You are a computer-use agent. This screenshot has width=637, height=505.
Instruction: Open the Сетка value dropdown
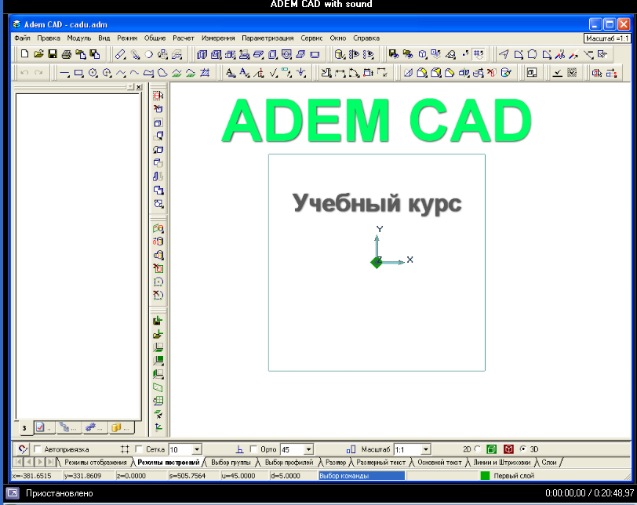pyautogui.click(x=197, y=449)
